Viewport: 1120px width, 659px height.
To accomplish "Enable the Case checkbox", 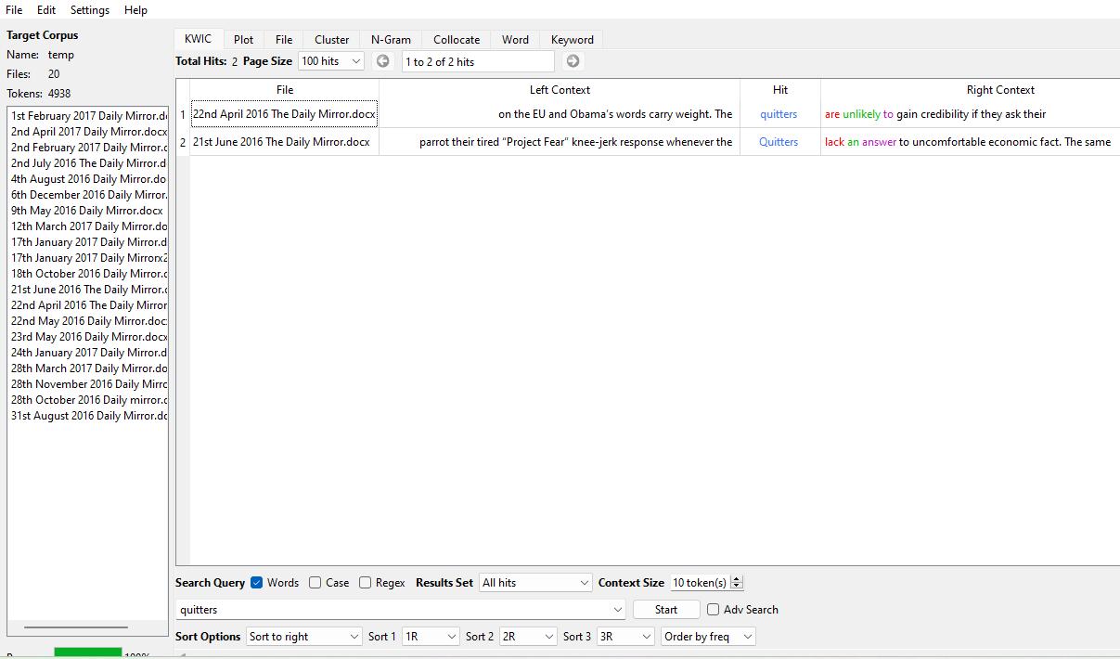I will (x=315, y=583).
